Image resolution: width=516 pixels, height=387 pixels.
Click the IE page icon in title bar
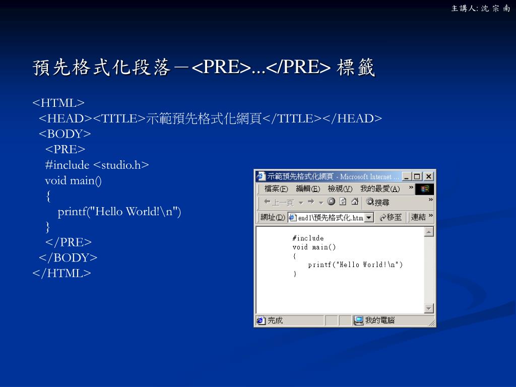point(261,176)
